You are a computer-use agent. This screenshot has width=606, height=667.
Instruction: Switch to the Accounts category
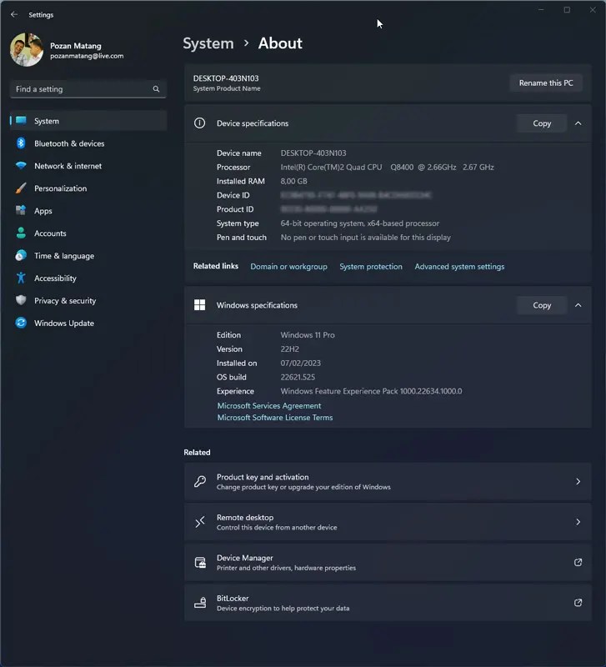point(88,233)
